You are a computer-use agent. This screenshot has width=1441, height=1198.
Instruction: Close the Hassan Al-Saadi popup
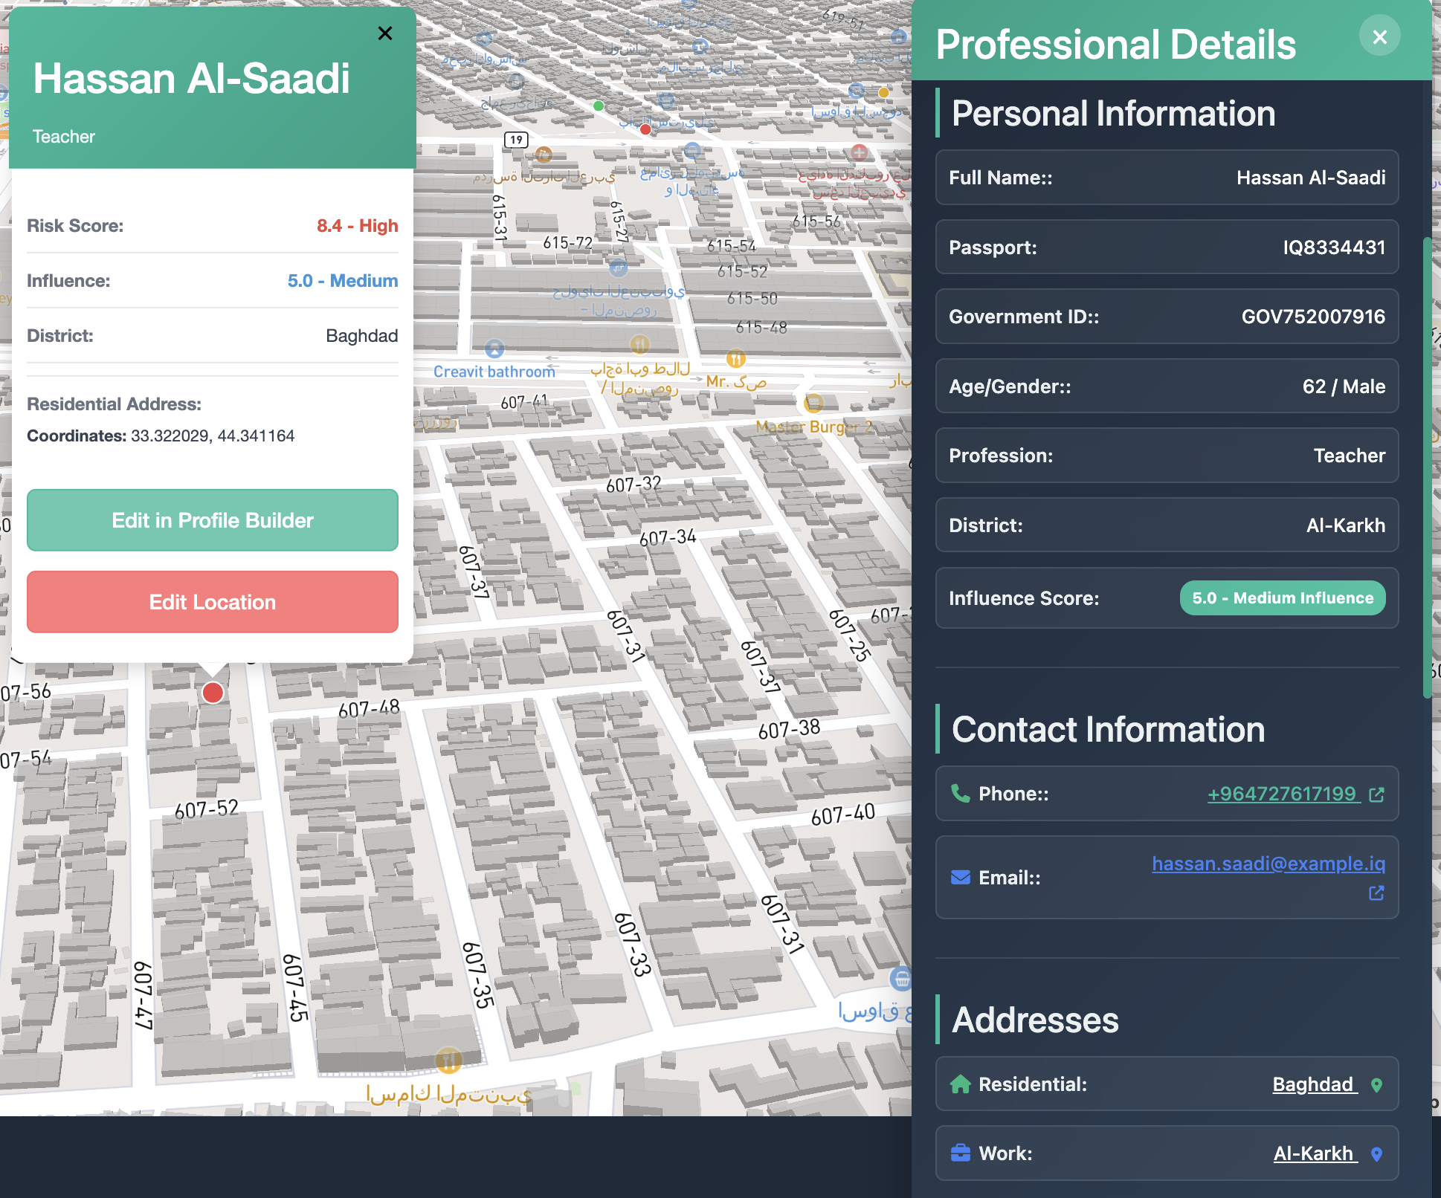[x=384, y=33]
